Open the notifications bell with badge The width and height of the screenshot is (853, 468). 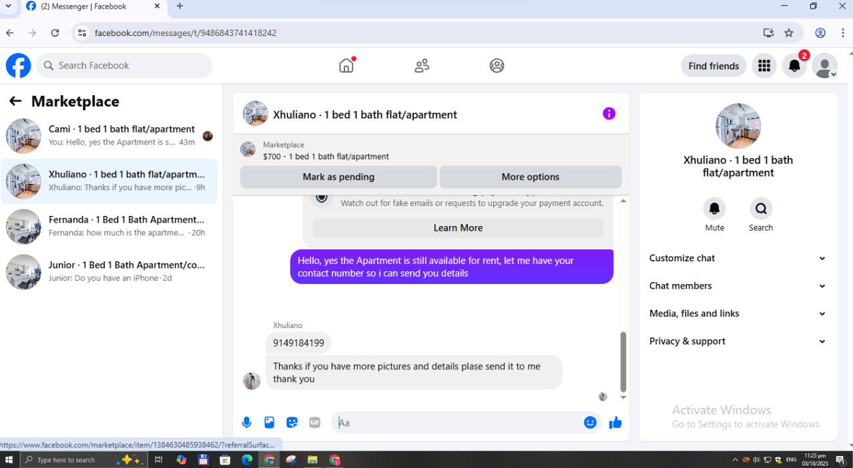[794, 65]
